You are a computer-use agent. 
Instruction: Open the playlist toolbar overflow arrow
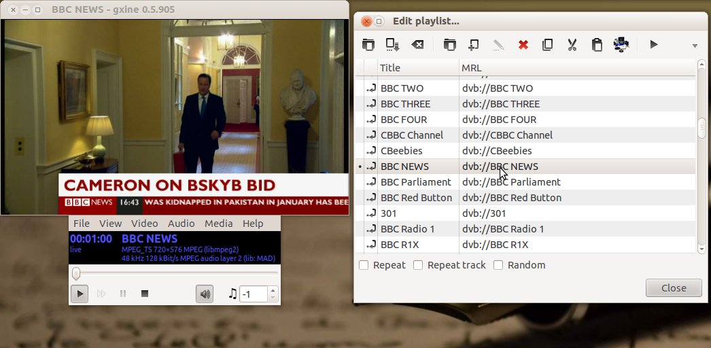[695, 46]
